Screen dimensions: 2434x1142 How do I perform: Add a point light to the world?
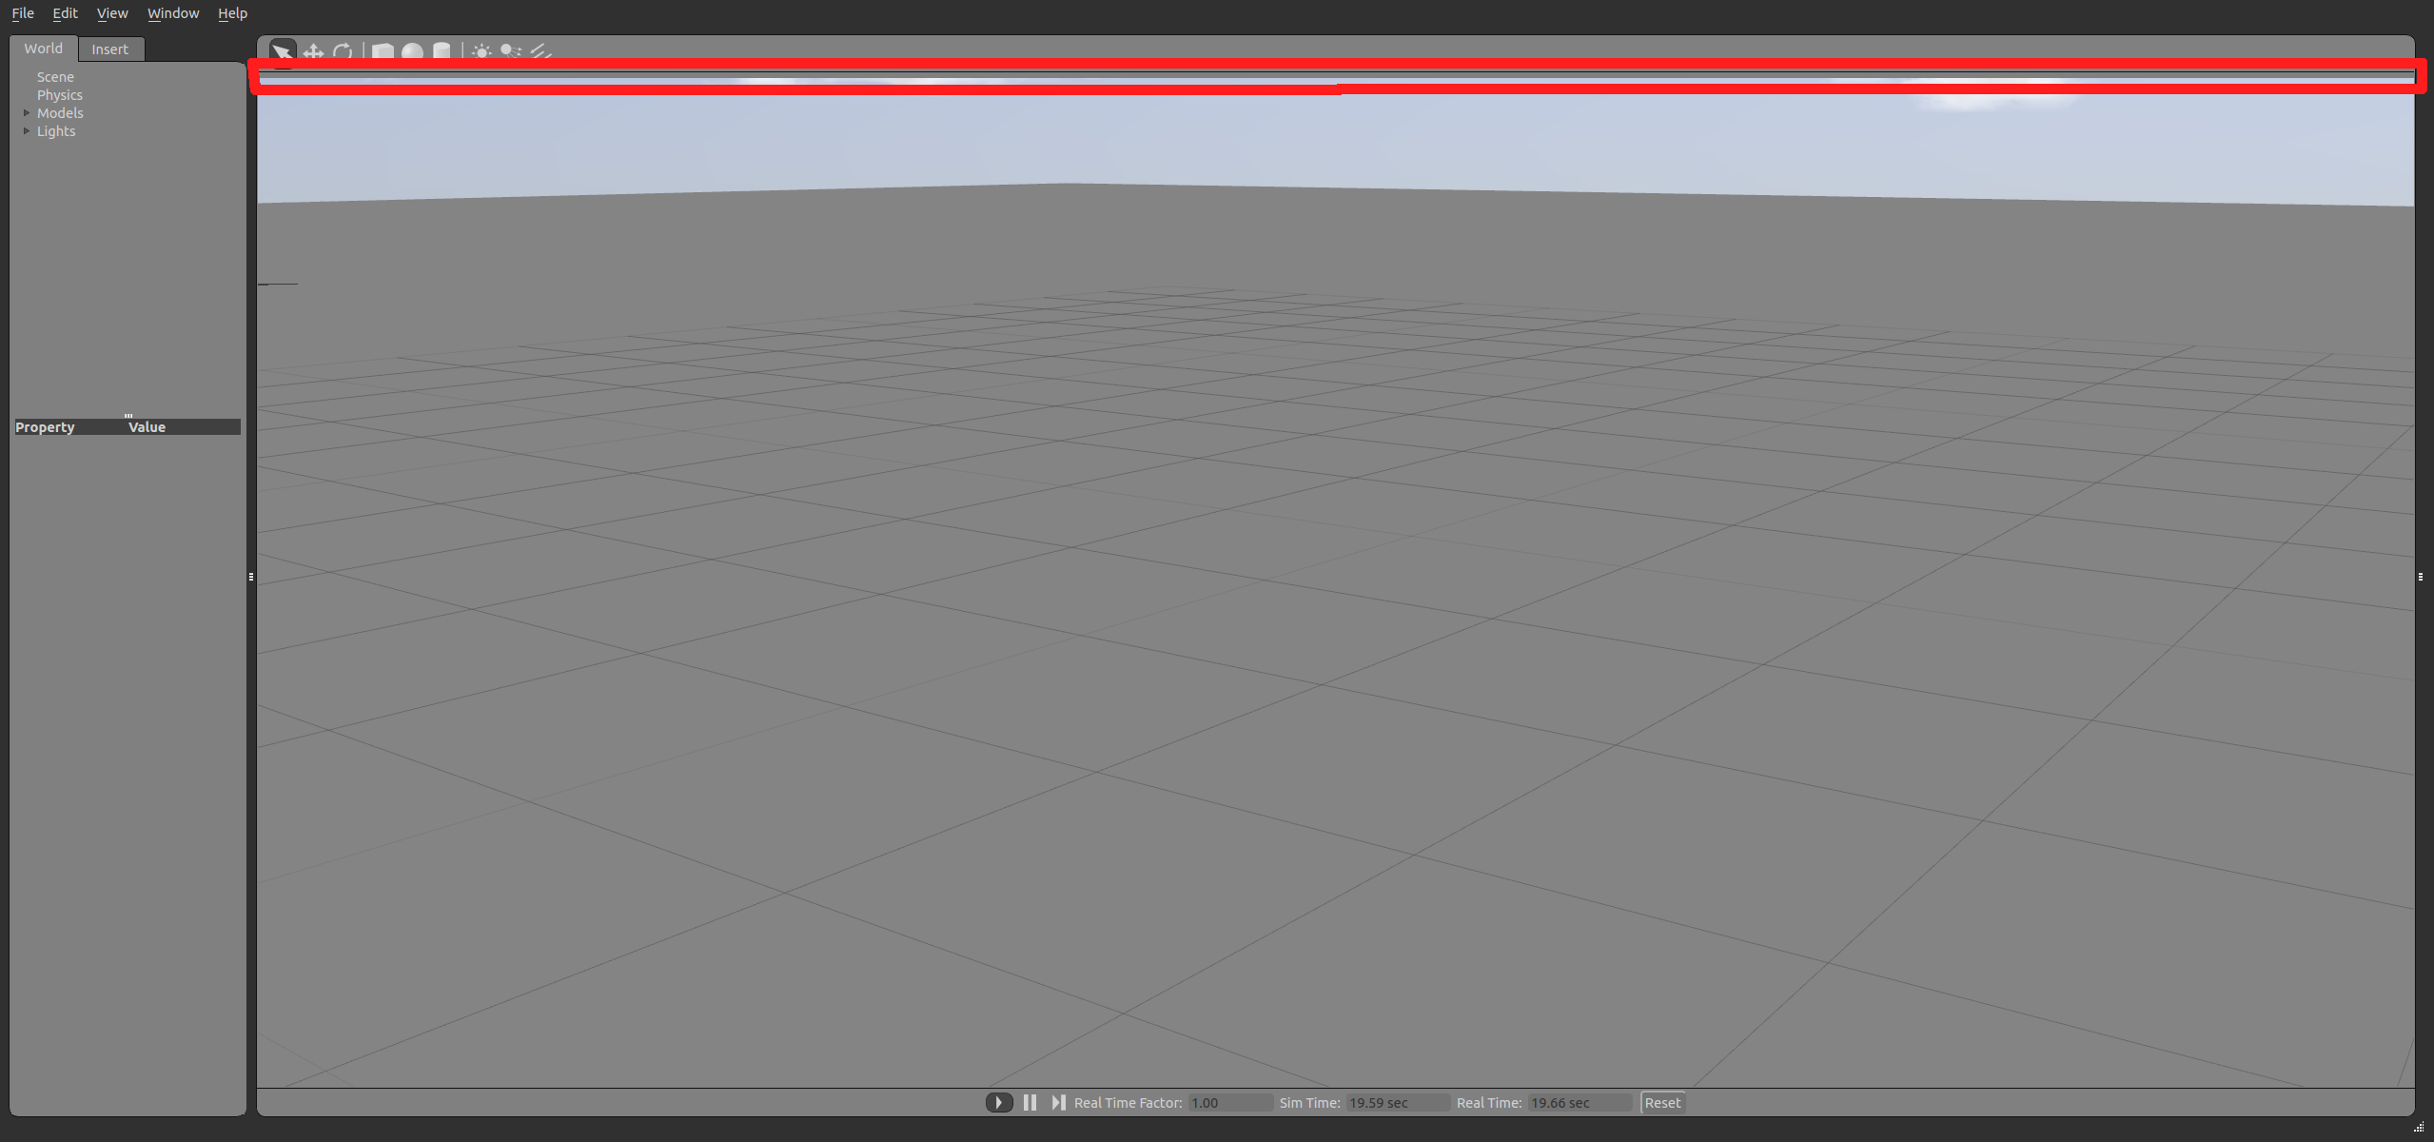pyautogui.click(x=481, y=51)
